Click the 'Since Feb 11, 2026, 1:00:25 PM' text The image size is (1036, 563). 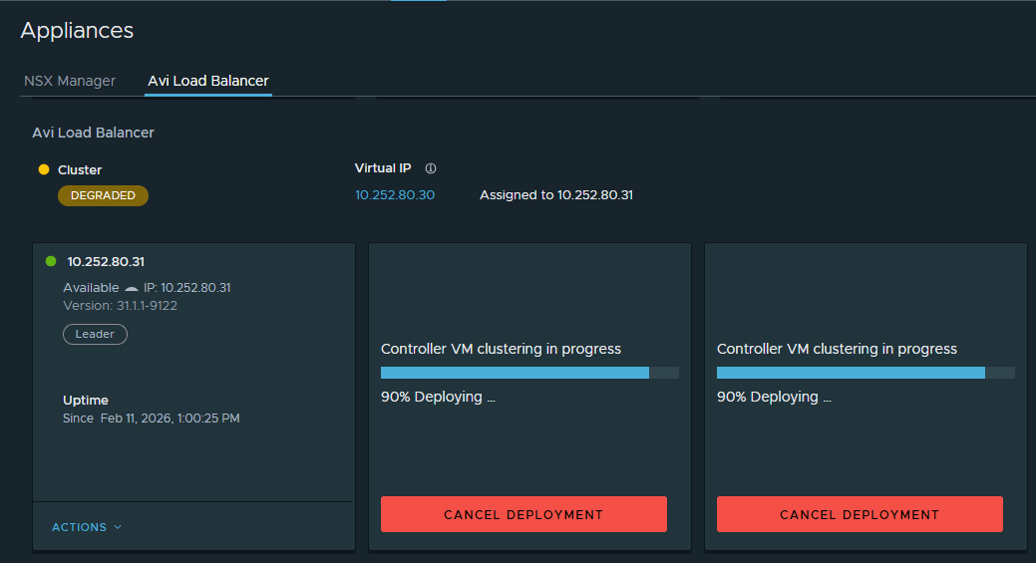(152, 419)
